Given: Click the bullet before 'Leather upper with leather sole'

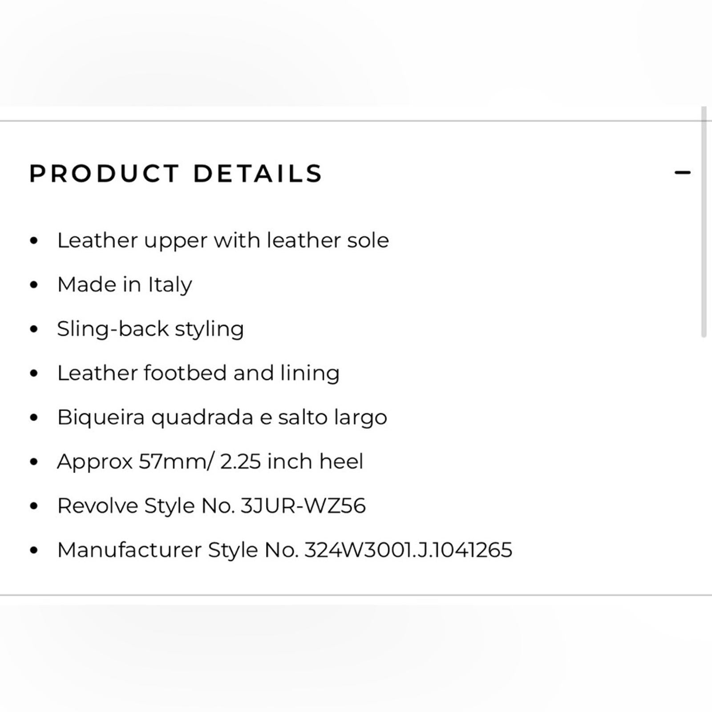Looking at the screenshot, I should click(x=34, y=241).
